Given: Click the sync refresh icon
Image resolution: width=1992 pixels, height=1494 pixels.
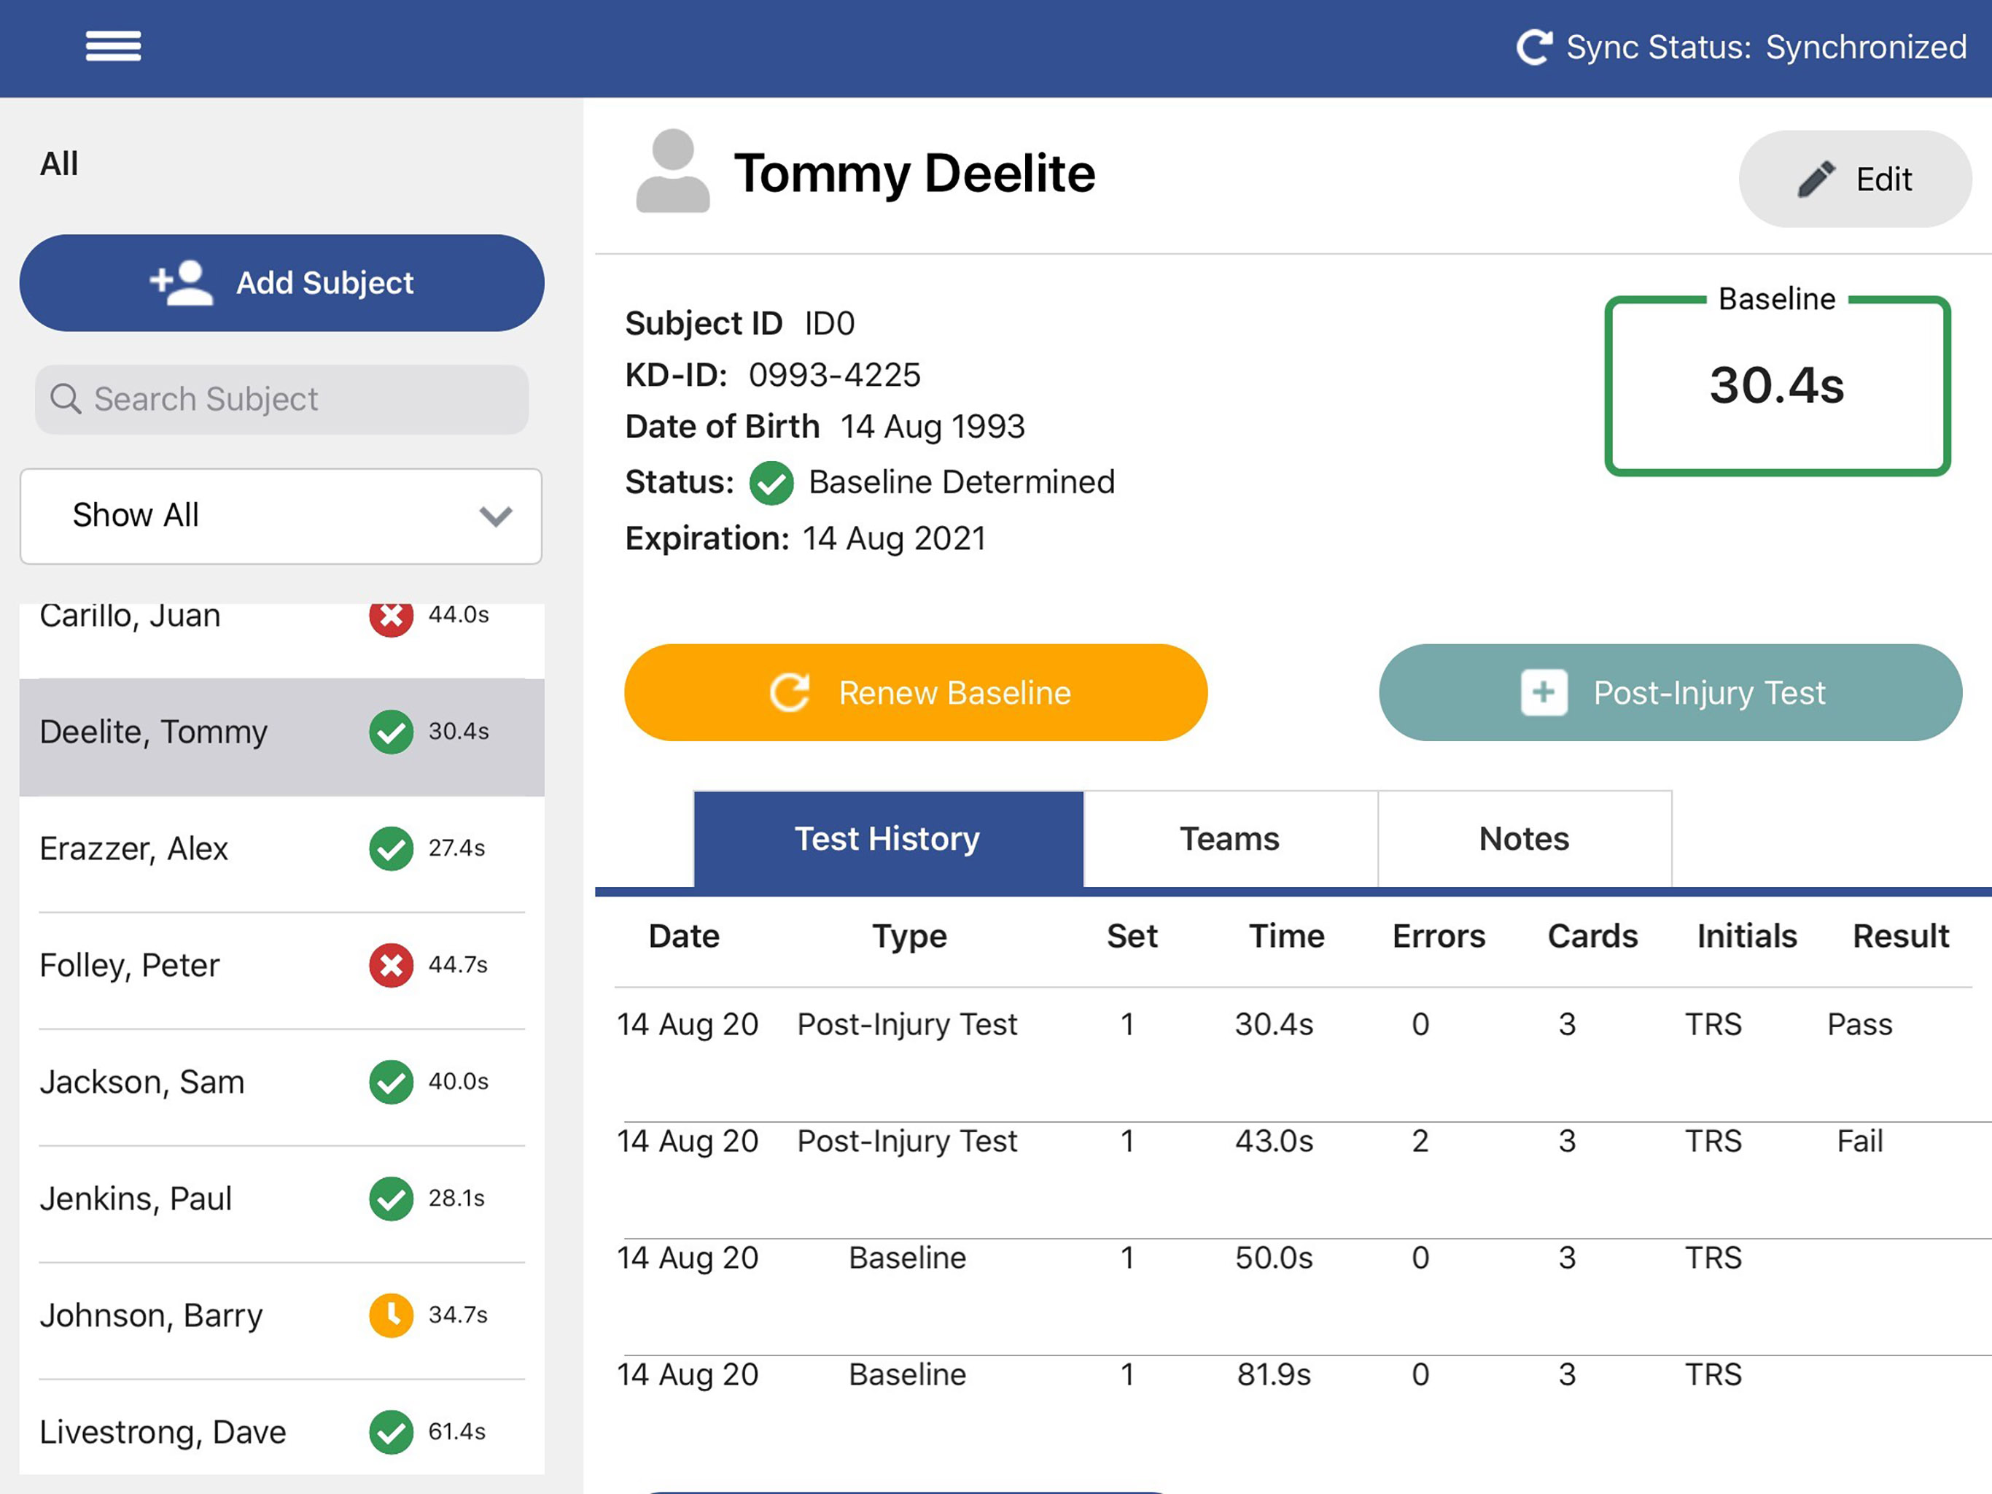Looking at the screenshot, I should point(1535,47).
